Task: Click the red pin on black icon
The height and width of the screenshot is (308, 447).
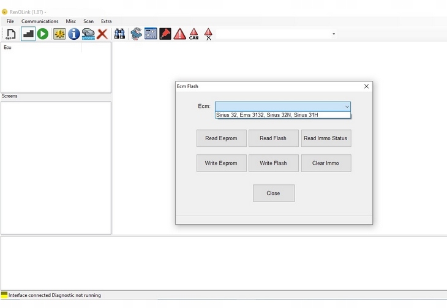Action: coord(165,34)
